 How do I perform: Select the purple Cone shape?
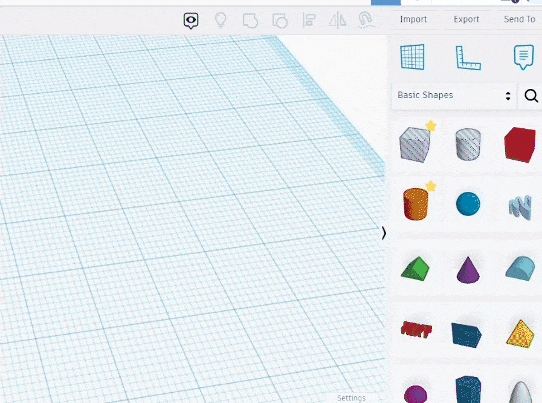pyautogui.click(x=468, y=270)
